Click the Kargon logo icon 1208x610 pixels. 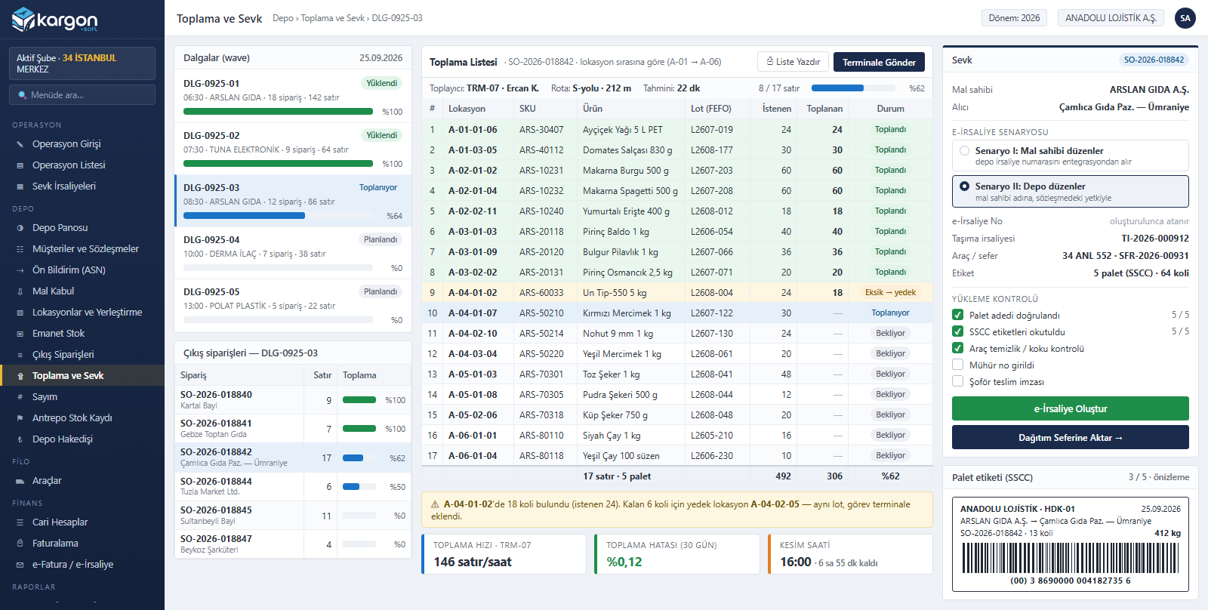point(23,19)
